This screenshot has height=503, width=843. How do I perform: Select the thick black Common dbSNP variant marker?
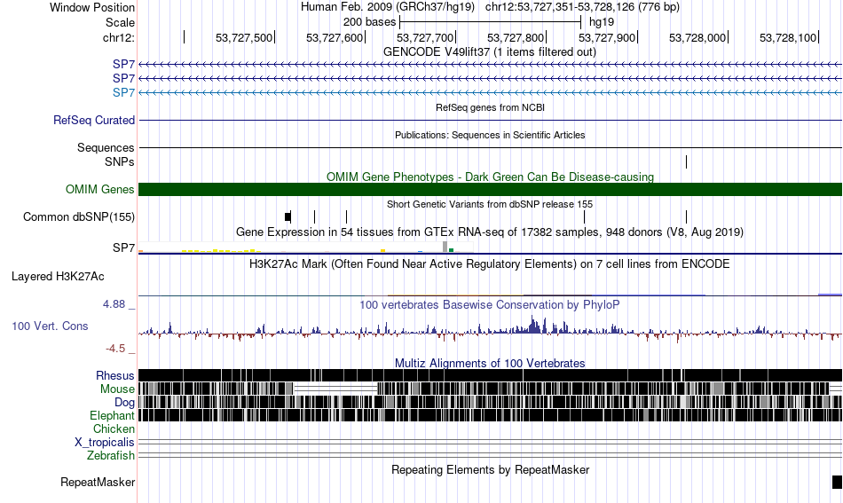click(x=288, y=216)
